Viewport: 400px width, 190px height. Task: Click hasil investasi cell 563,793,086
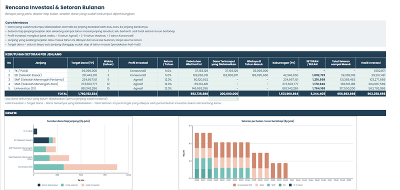tap(371, 88)
